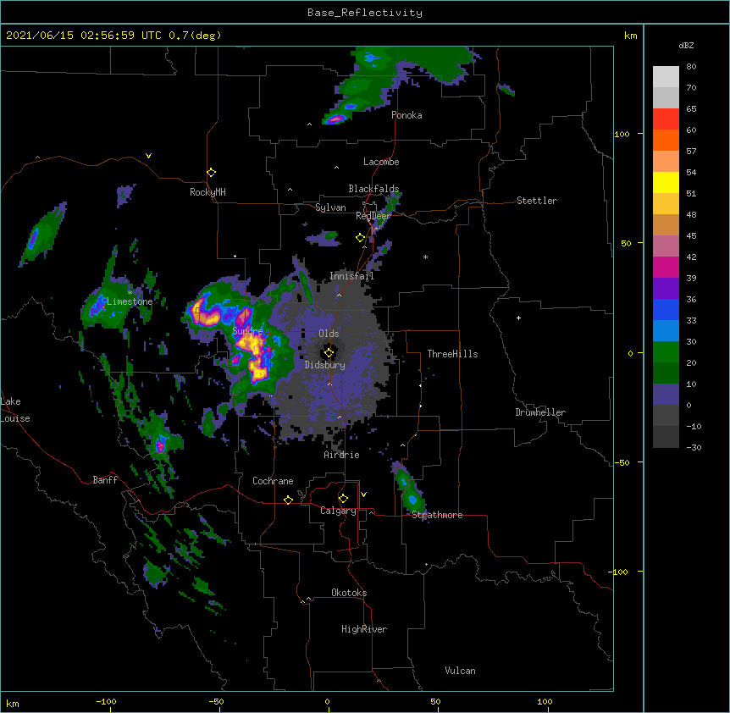Image resolution: width=730 pixels, height=713 pixels.
Task: Select the slate purple 0-10 dBZ legend swatch
Action: pos(666,395)
